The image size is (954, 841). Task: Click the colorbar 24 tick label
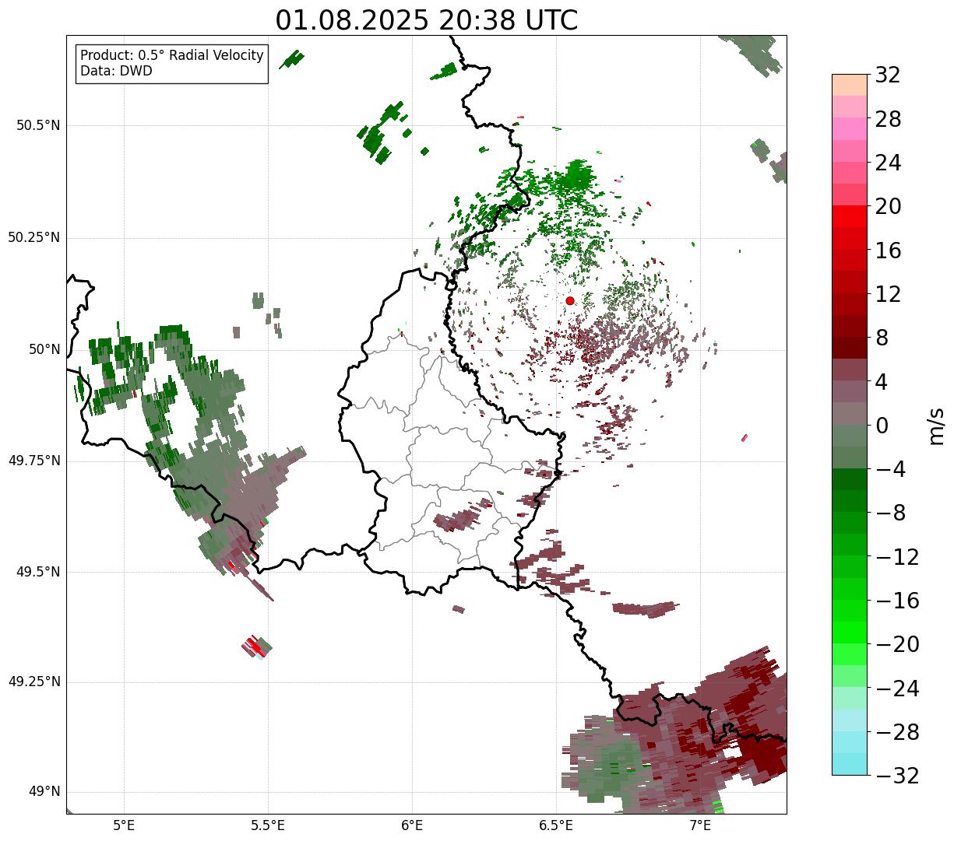(888, 163)
